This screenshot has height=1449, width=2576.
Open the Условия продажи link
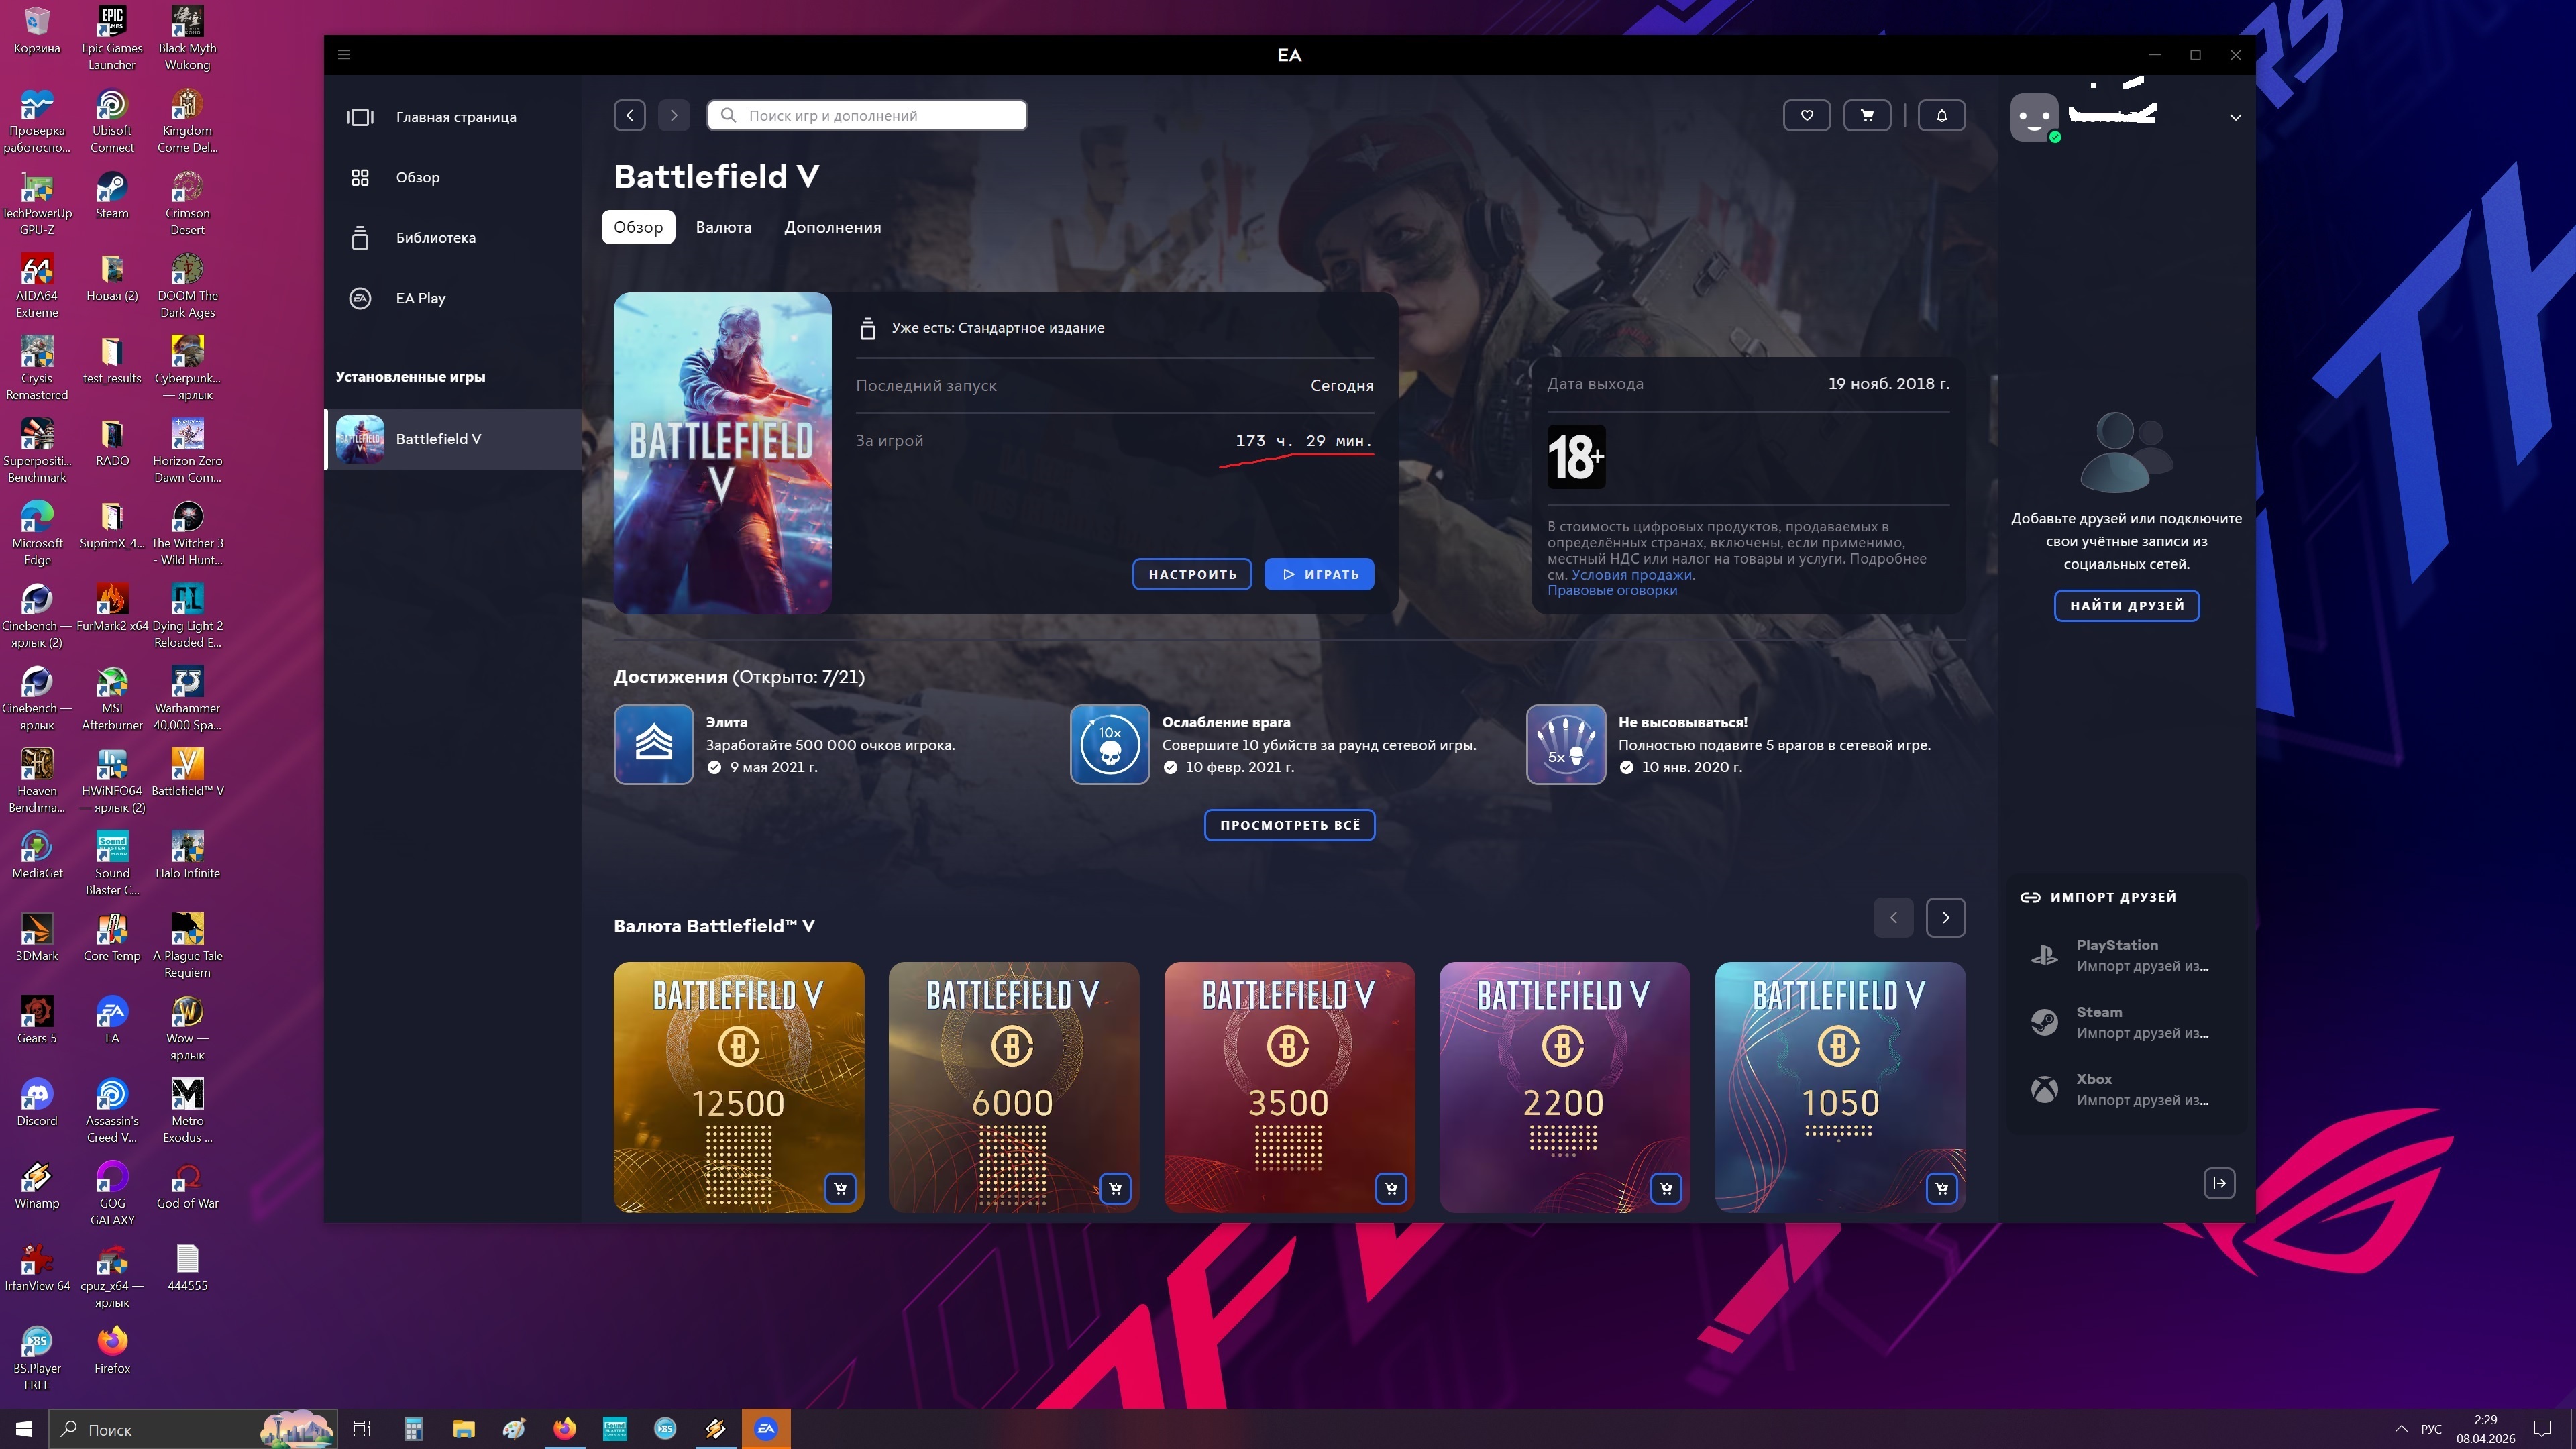(x=1631, y=574)
